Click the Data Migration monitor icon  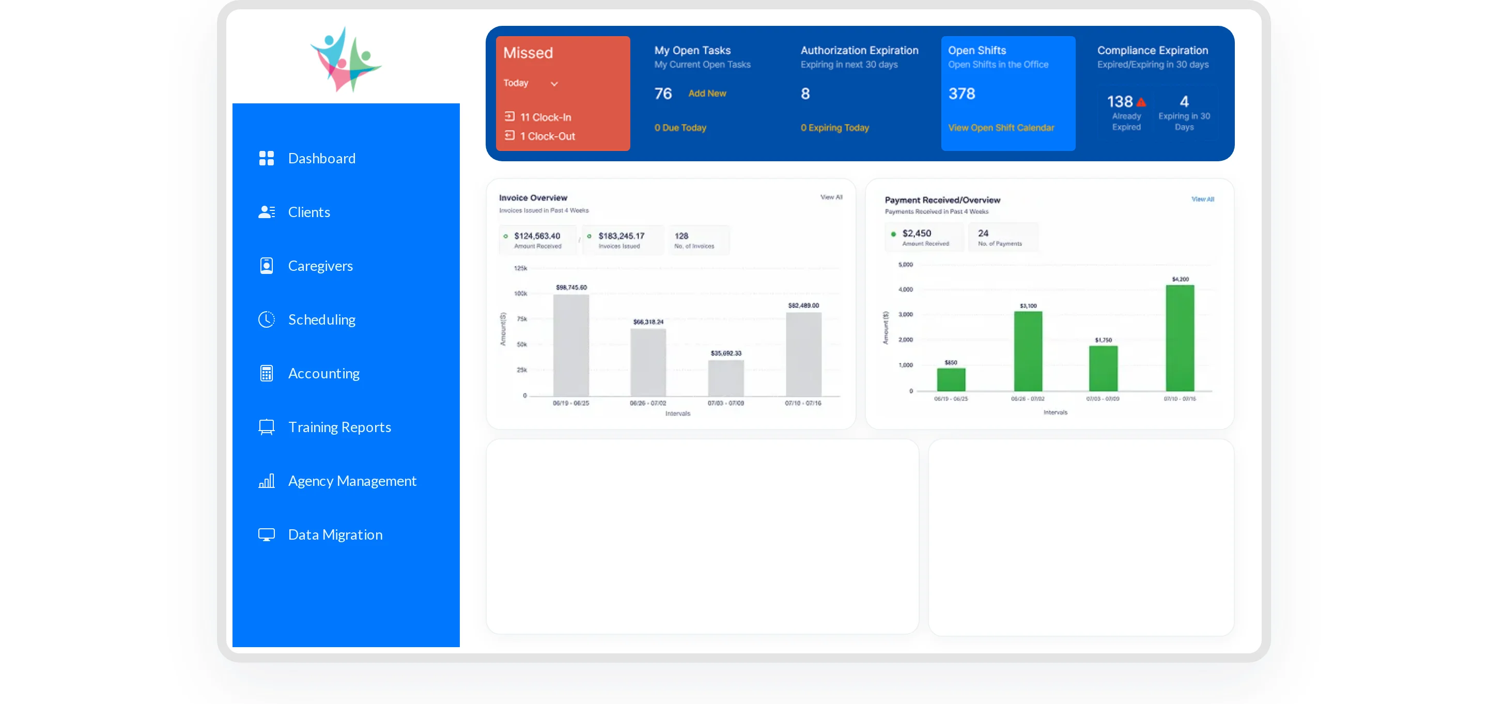[266, 534]
